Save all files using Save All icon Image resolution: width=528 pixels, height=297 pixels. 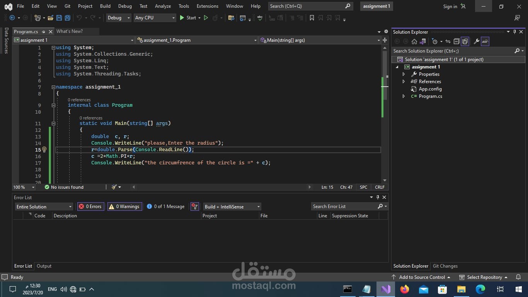68,18
